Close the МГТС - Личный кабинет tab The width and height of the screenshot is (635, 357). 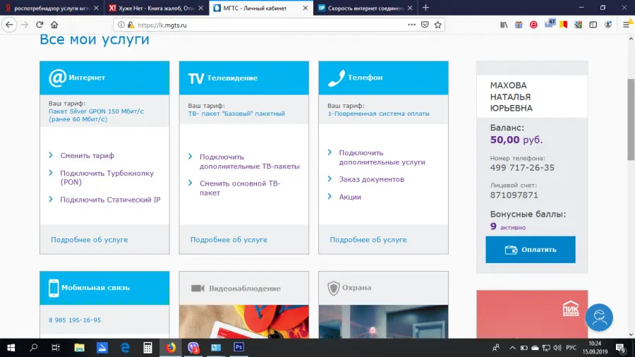point(306,8)
